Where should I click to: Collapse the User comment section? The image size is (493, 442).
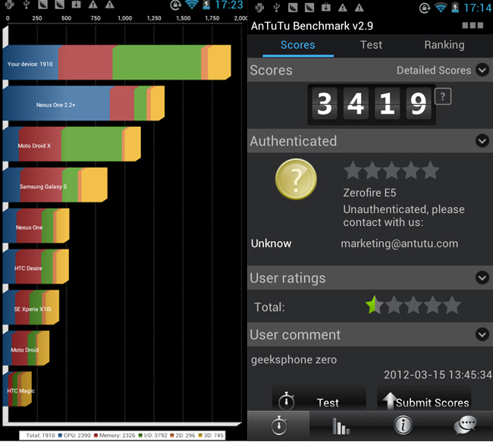click(x=482, y=334)
